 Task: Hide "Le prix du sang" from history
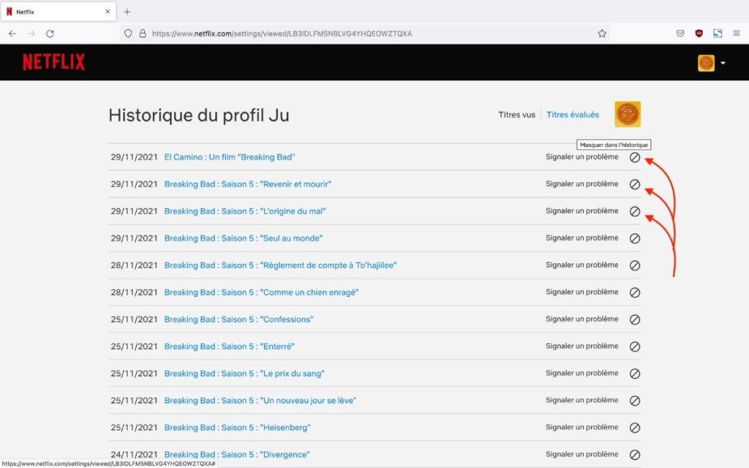click(x=634, y=374)
